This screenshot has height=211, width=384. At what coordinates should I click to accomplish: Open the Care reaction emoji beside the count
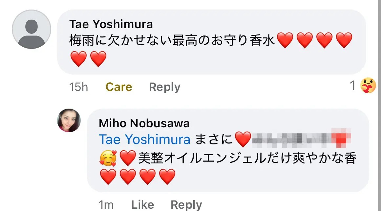(x=368, y=86)
